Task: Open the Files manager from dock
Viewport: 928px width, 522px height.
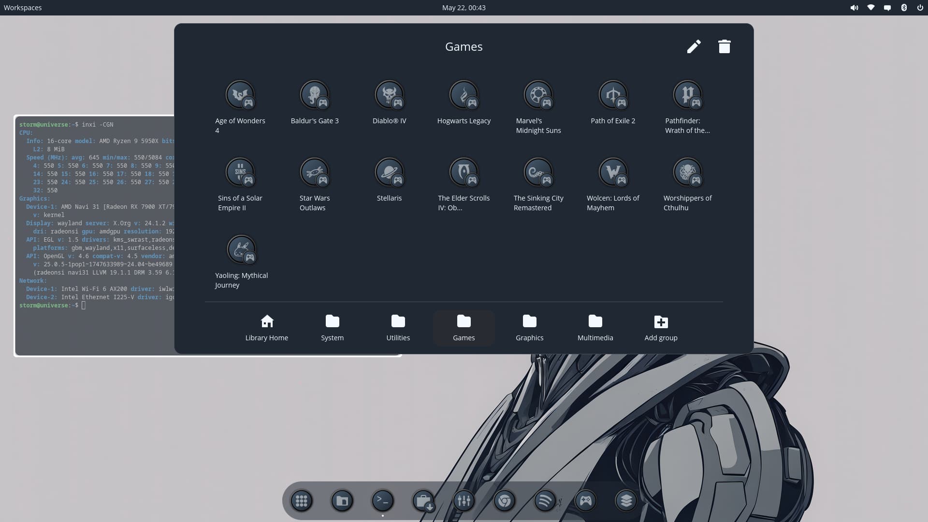Action: 342,501
